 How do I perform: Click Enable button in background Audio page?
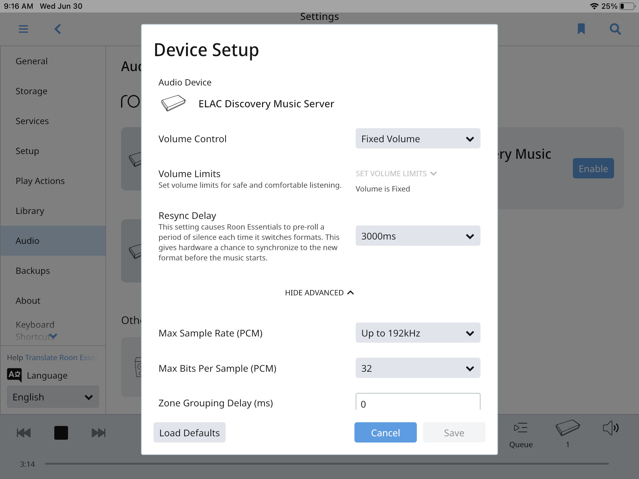coord(593,168)
